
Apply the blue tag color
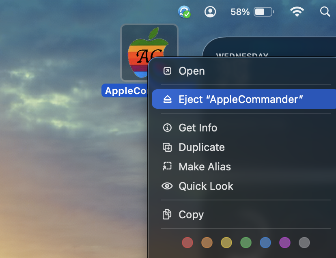pos(265,243)
